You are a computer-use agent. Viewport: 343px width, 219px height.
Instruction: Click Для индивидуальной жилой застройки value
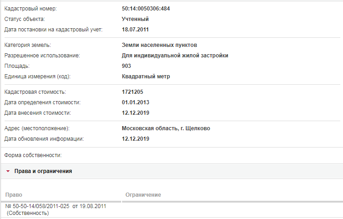[x=175, y=56]
